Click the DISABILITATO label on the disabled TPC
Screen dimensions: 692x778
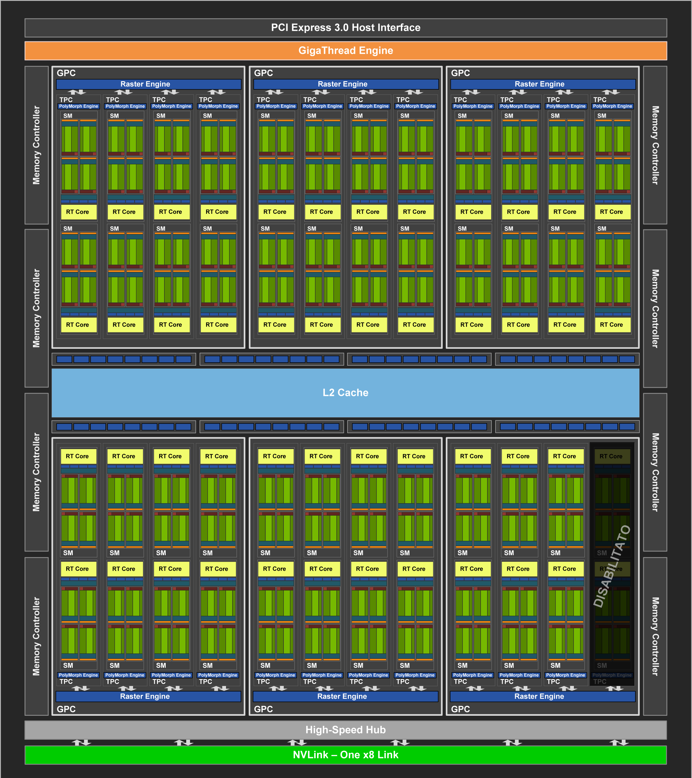click(x=612, y=566)
